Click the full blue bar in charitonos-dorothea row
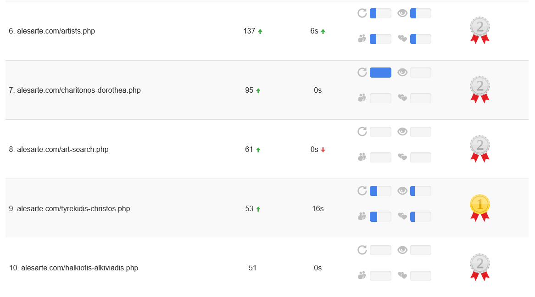This screenshot has height=297, width=535. coord(380,73)
